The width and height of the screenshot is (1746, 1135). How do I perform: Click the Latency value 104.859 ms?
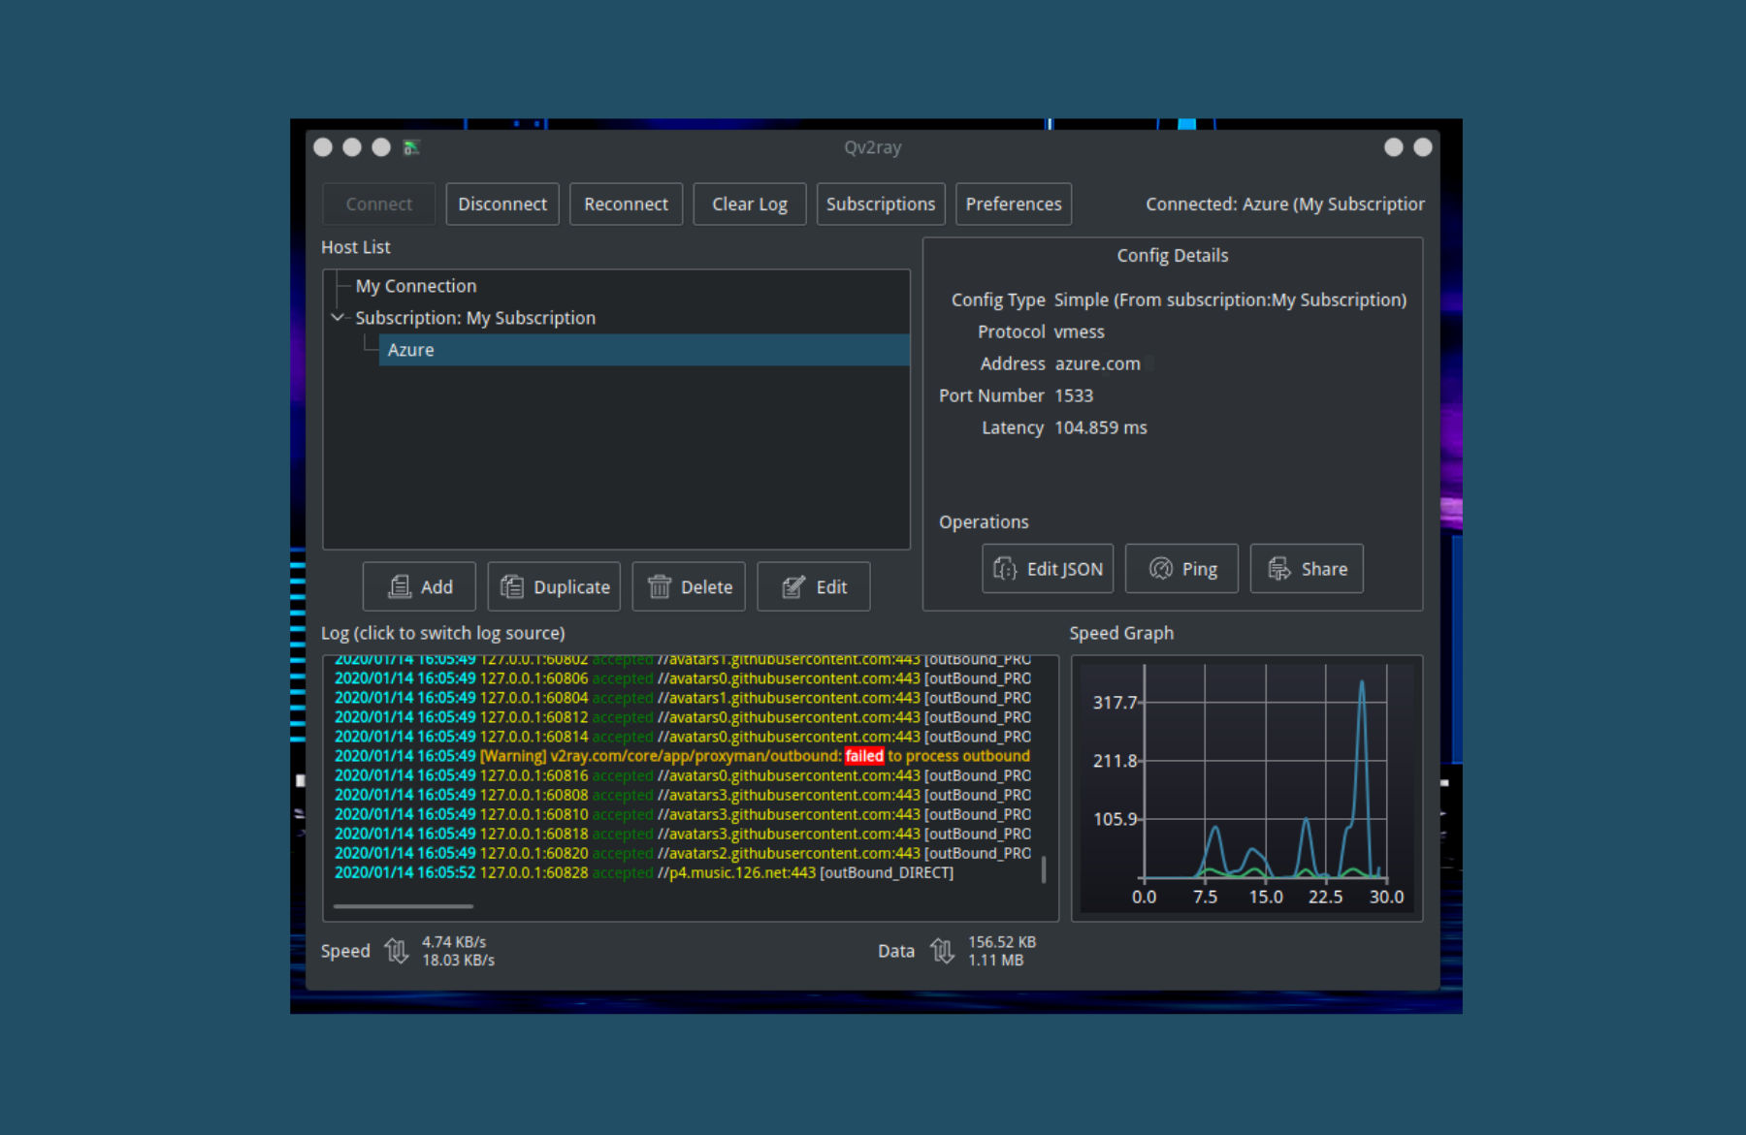click(1101, 427)
